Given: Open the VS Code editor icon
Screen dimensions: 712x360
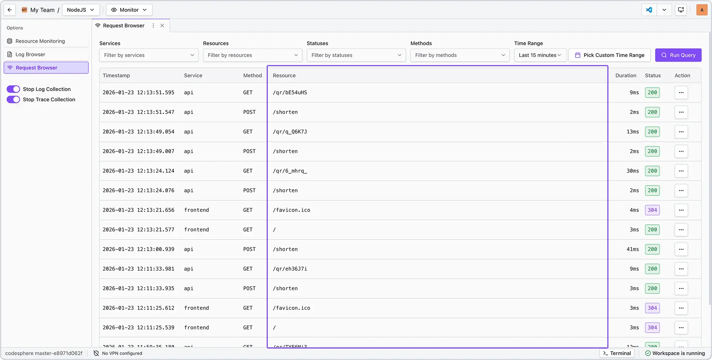Looking at the screenshot, I should click(649, 10).
